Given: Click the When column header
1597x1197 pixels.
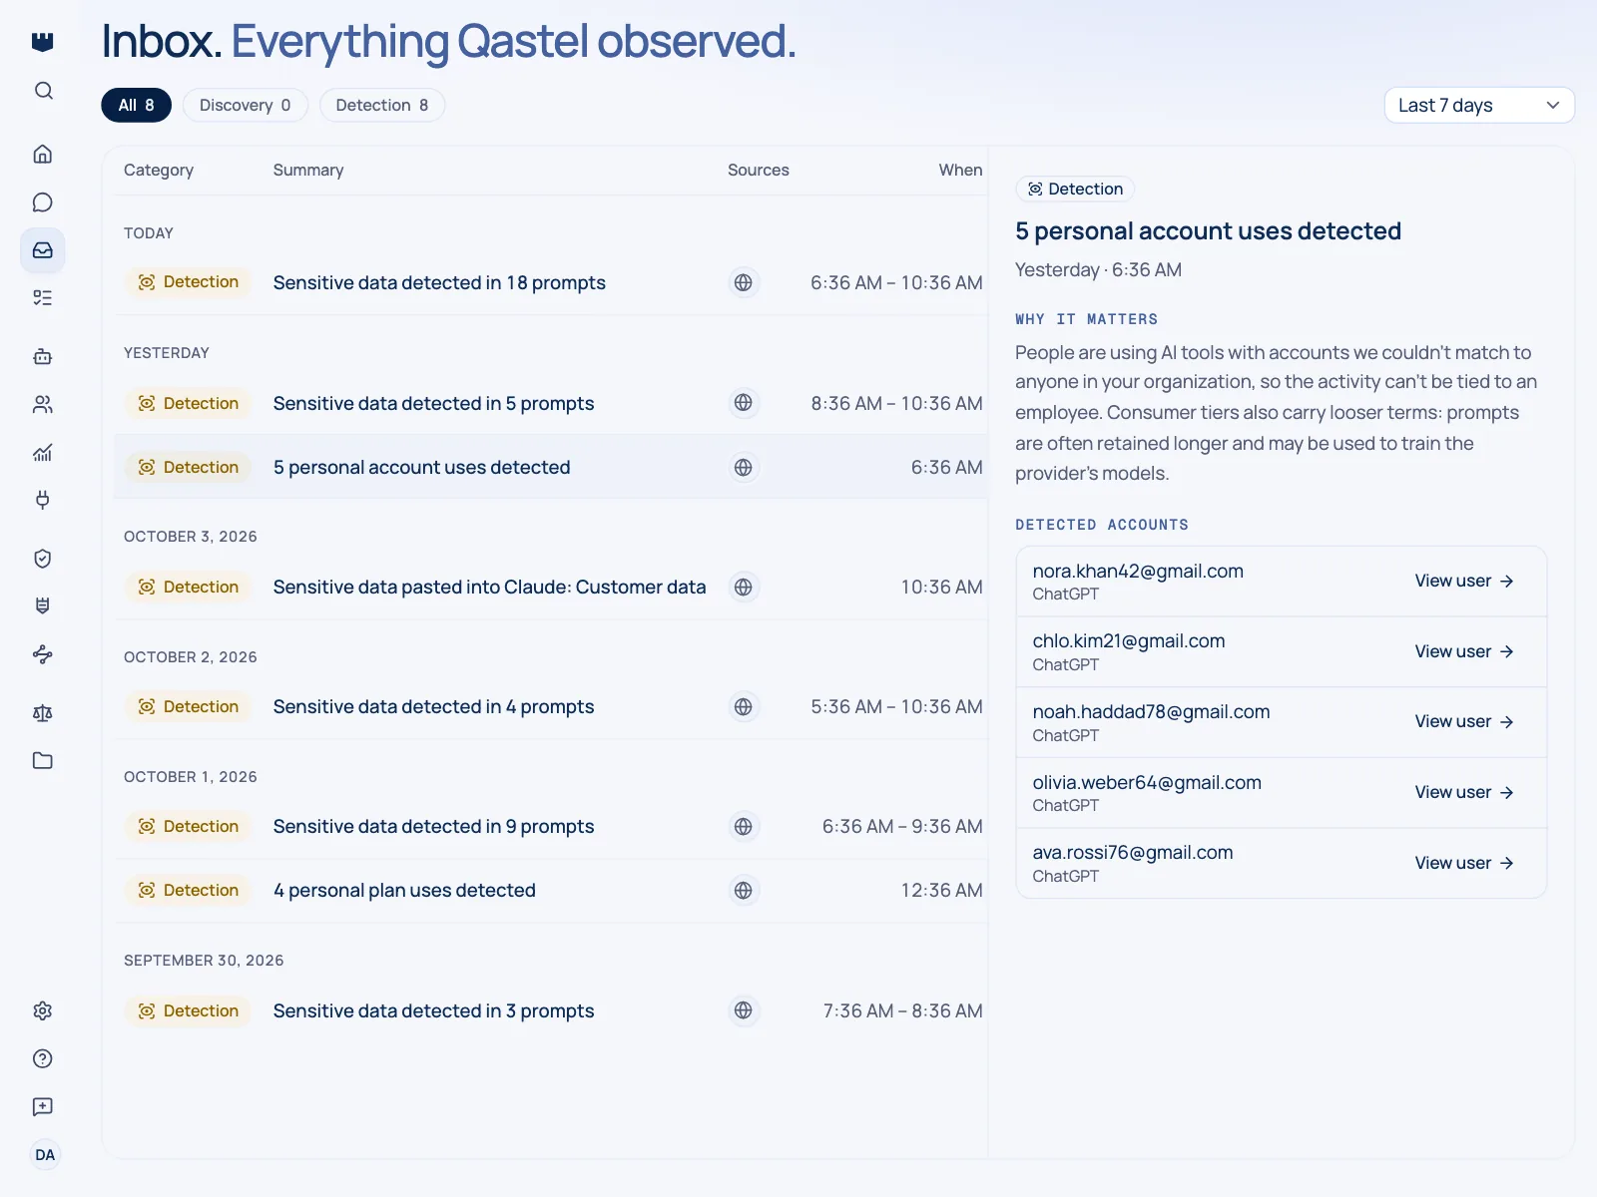Looking at the screenshot, I should pos(960,171).
